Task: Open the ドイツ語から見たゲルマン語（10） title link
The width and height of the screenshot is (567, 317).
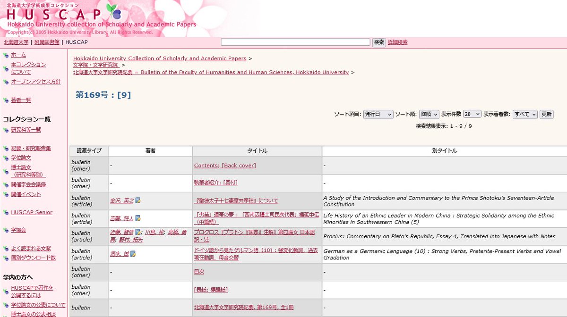Action: pyautogui.click(x=256, y=254)
